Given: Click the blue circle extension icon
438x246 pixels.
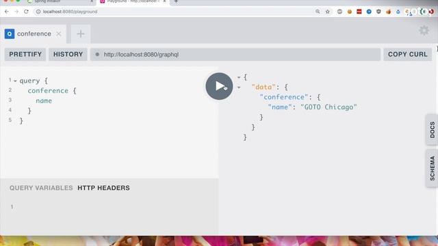Looking at the screenshot, I should pos(369,12).
